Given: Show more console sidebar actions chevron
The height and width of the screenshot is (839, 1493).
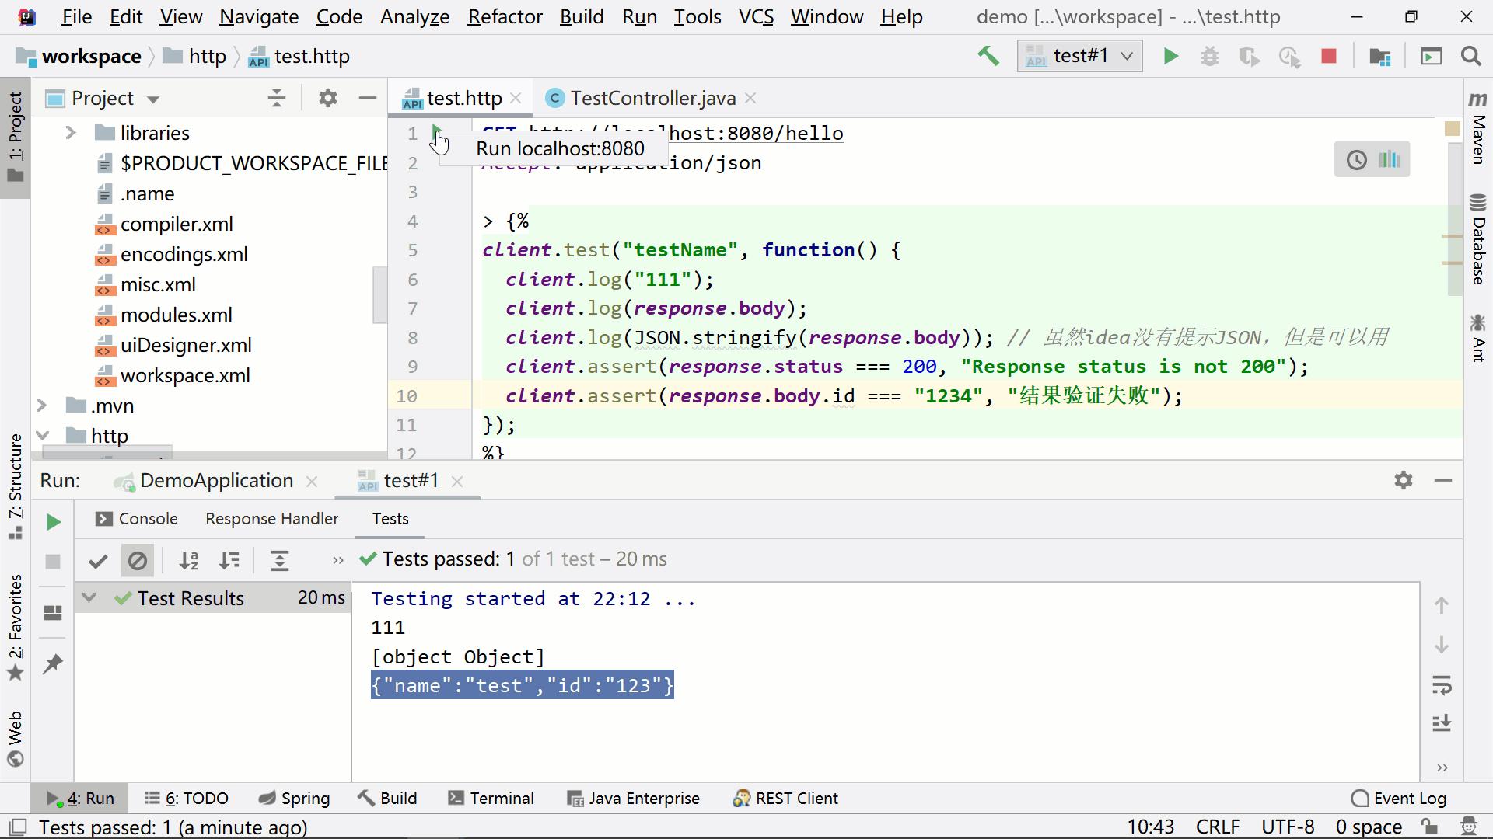Looking at the screenshot, I should pos(1442,768).
